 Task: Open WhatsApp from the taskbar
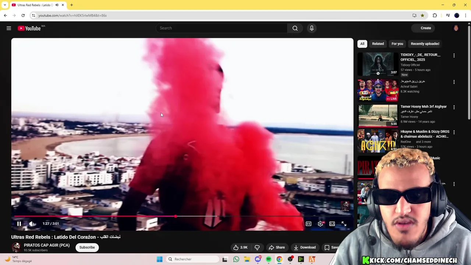click(x=236, y=259)
